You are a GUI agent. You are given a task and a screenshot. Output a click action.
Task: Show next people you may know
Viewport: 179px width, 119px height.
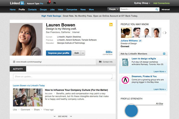coord(166,33)
